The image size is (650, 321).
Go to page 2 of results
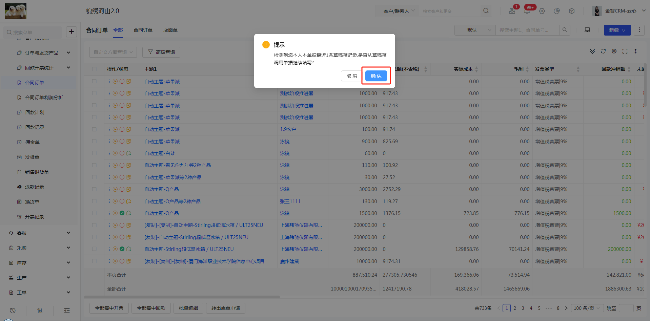pyautogui.click(x=515, y=308)
